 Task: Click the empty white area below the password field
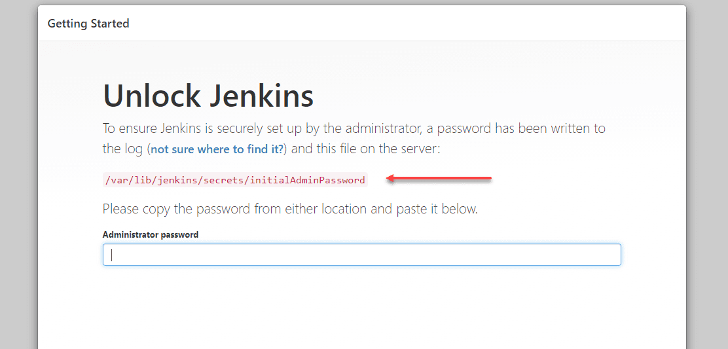[361, 308]
